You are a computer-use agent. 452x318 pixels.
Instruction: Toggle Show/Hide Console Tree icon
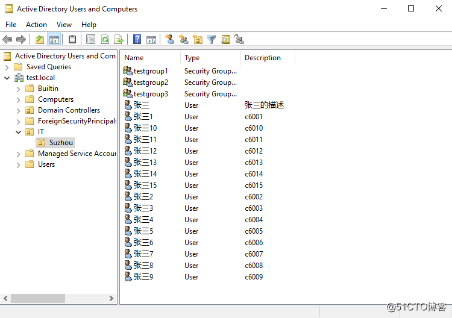(x=54, y=39)
